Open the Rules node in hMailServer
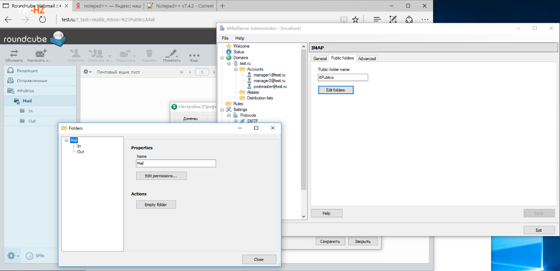Viewport: 560px width, 271px height. 238,104
